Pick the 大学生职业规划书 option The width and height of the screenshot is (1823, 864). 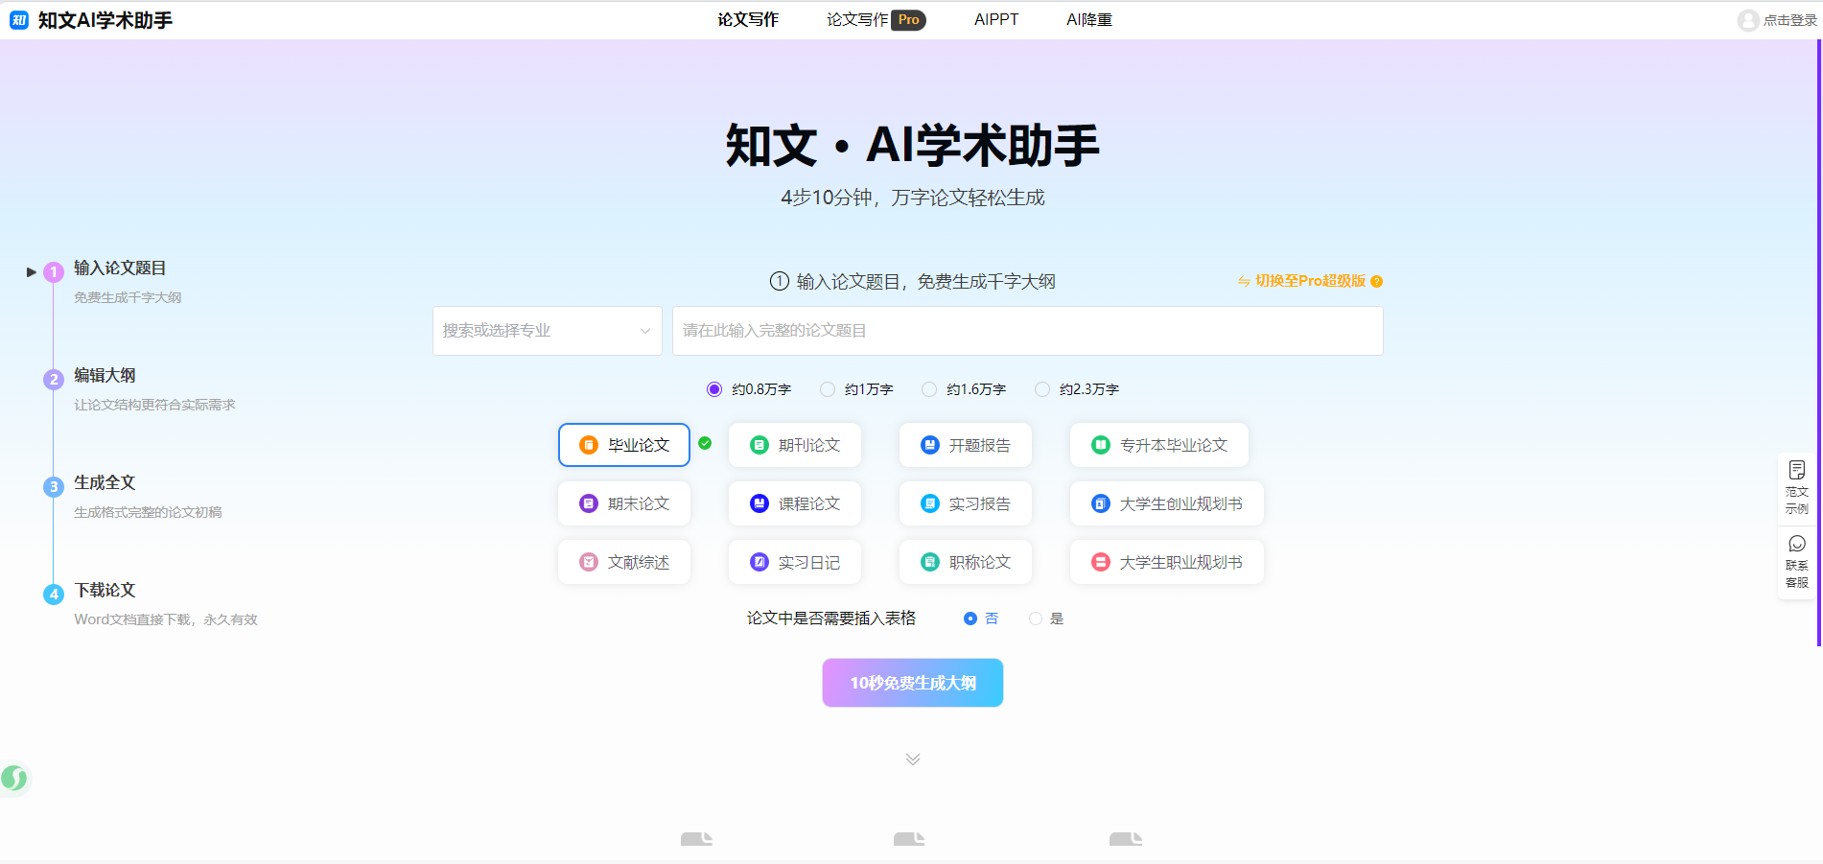(x=1166, y=562)
